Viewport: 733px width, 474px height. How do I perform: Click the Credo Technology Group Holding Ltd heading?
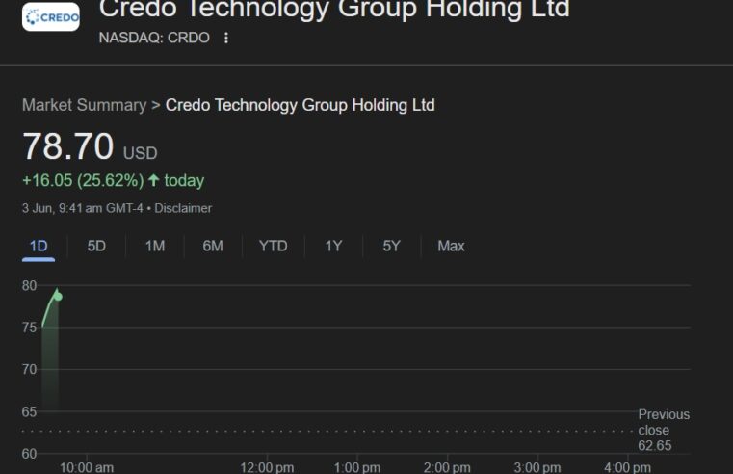click(x=334, y=9)
